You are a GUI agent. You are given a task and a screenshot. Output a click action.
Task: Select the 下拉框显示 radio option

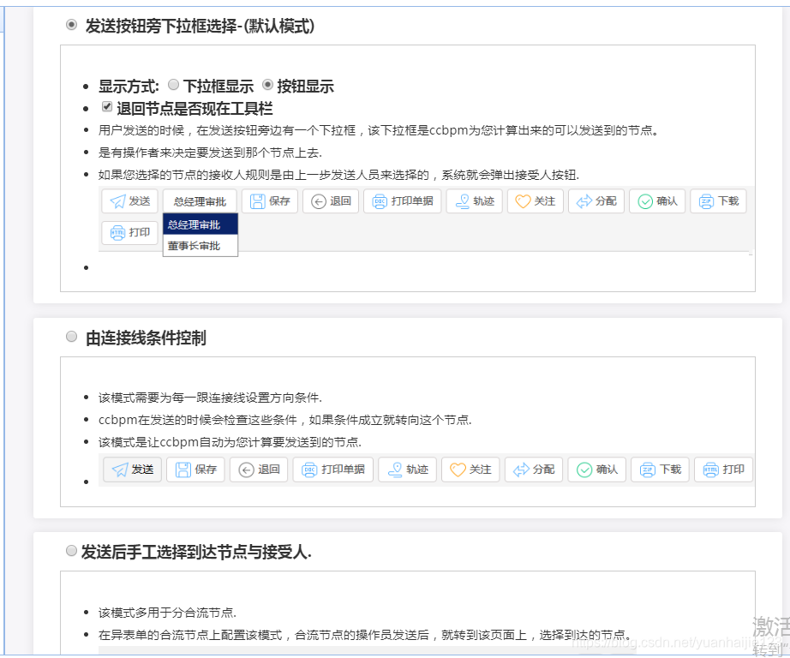point(173,84)
